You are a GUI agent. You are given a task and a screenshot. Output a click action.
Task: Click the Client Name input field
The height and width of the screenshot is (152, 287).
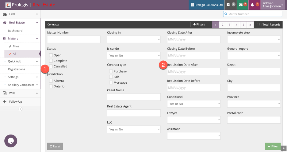(x=134, y=97)
